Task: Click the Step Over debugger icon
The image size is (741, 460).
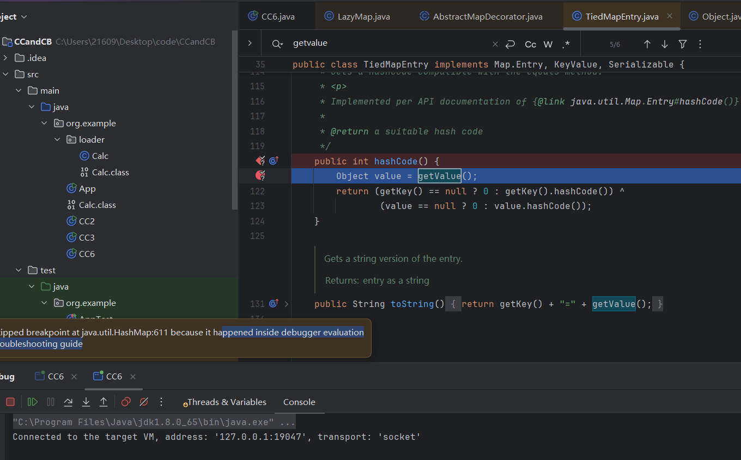Action: point(68,402)
